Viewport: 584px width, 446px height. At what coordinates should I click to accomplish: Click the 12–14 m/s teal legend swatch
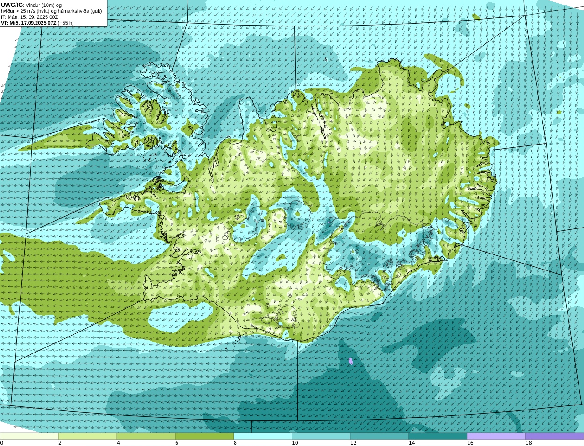coord(380,436)
